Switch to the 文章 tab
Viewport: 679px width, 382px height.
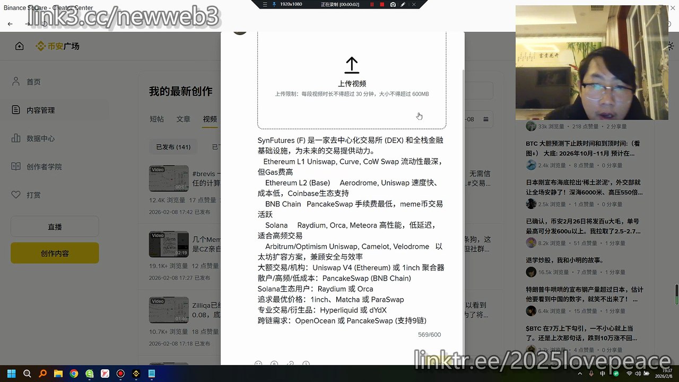pyautogui.click(x=183, y=119)
